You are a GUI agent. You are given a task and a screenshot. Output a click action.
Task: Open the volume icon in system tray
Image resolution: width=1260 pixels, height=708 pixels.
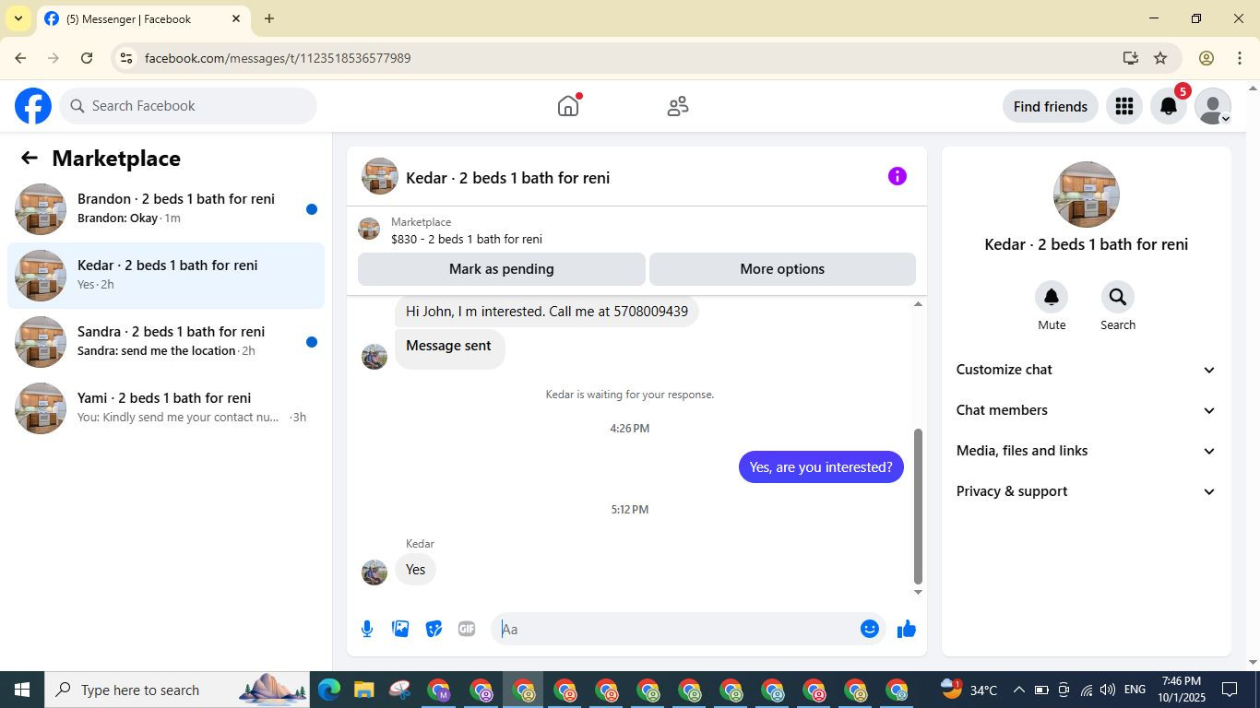pos(1108,690)
